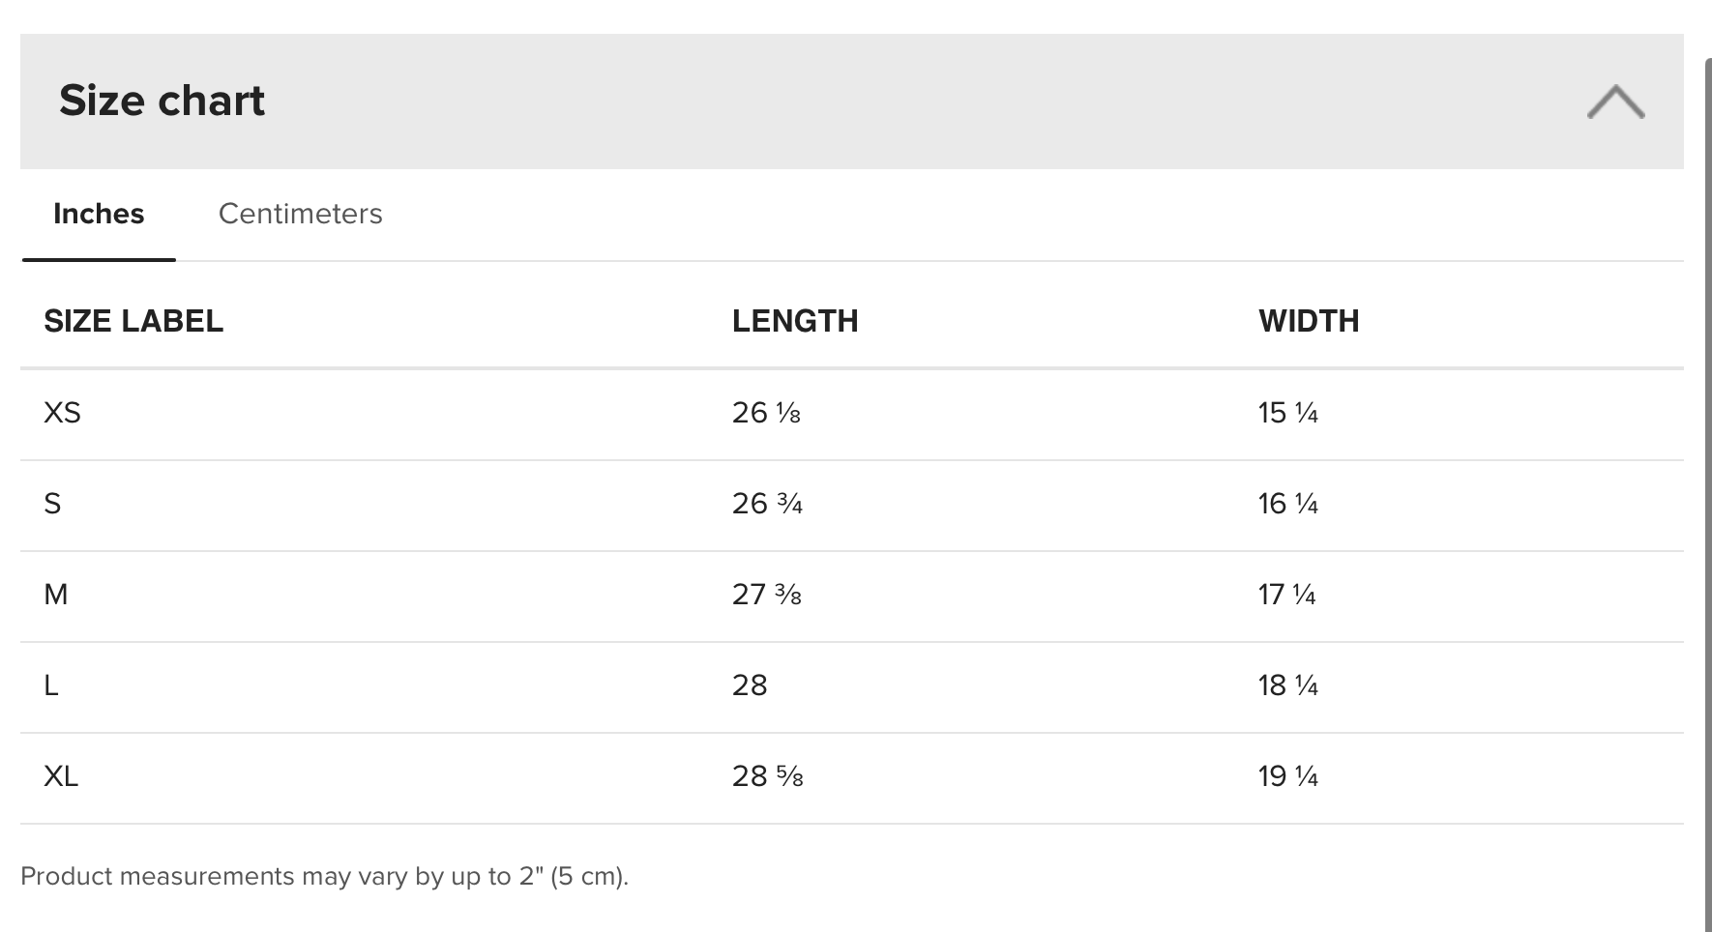
Task: Select the M size row label
Action: point(56,595)
